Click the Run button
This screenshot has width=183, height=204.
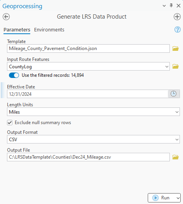click(x=162, y=198)
